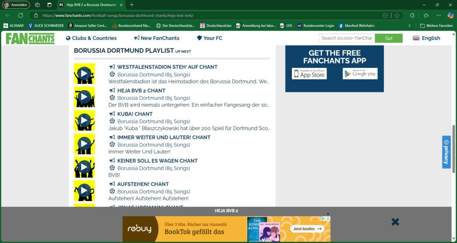Open ad choices info icon

coord(323,218)
